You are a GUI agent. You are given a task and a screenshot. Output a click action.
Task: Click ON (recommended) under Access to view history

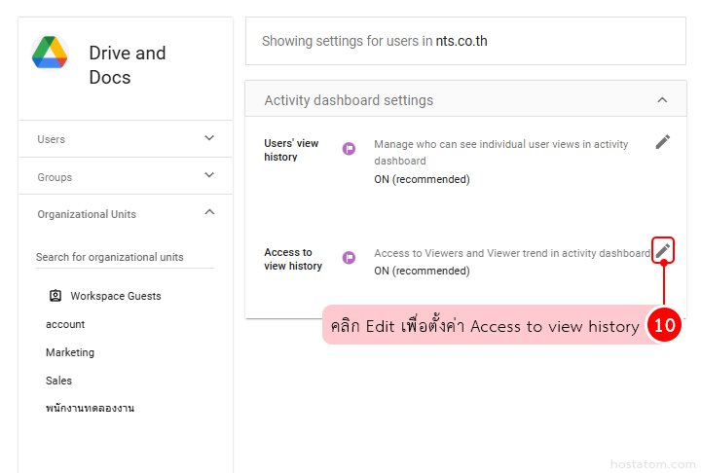(x=422, y=271)
